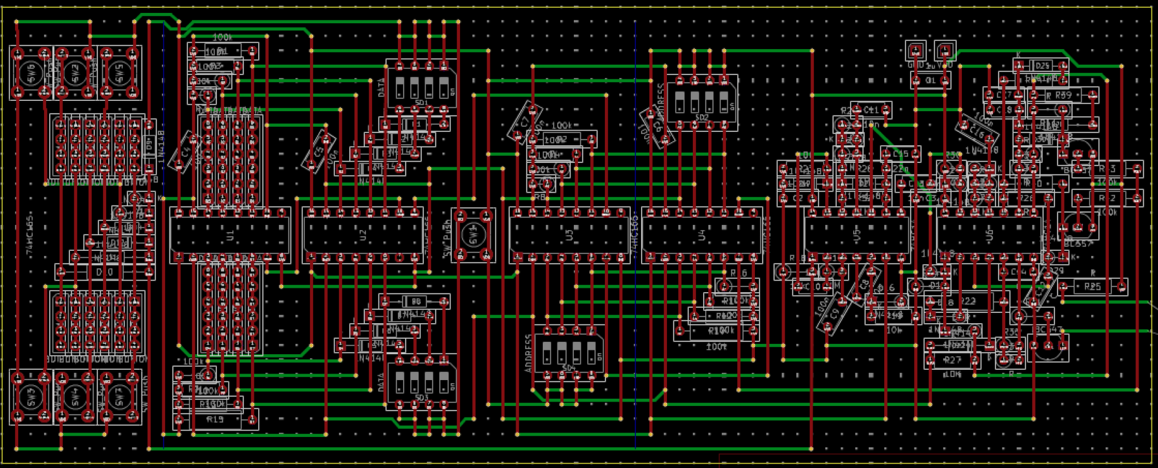Click the SW5 push button footprint

tap(120, 73)
